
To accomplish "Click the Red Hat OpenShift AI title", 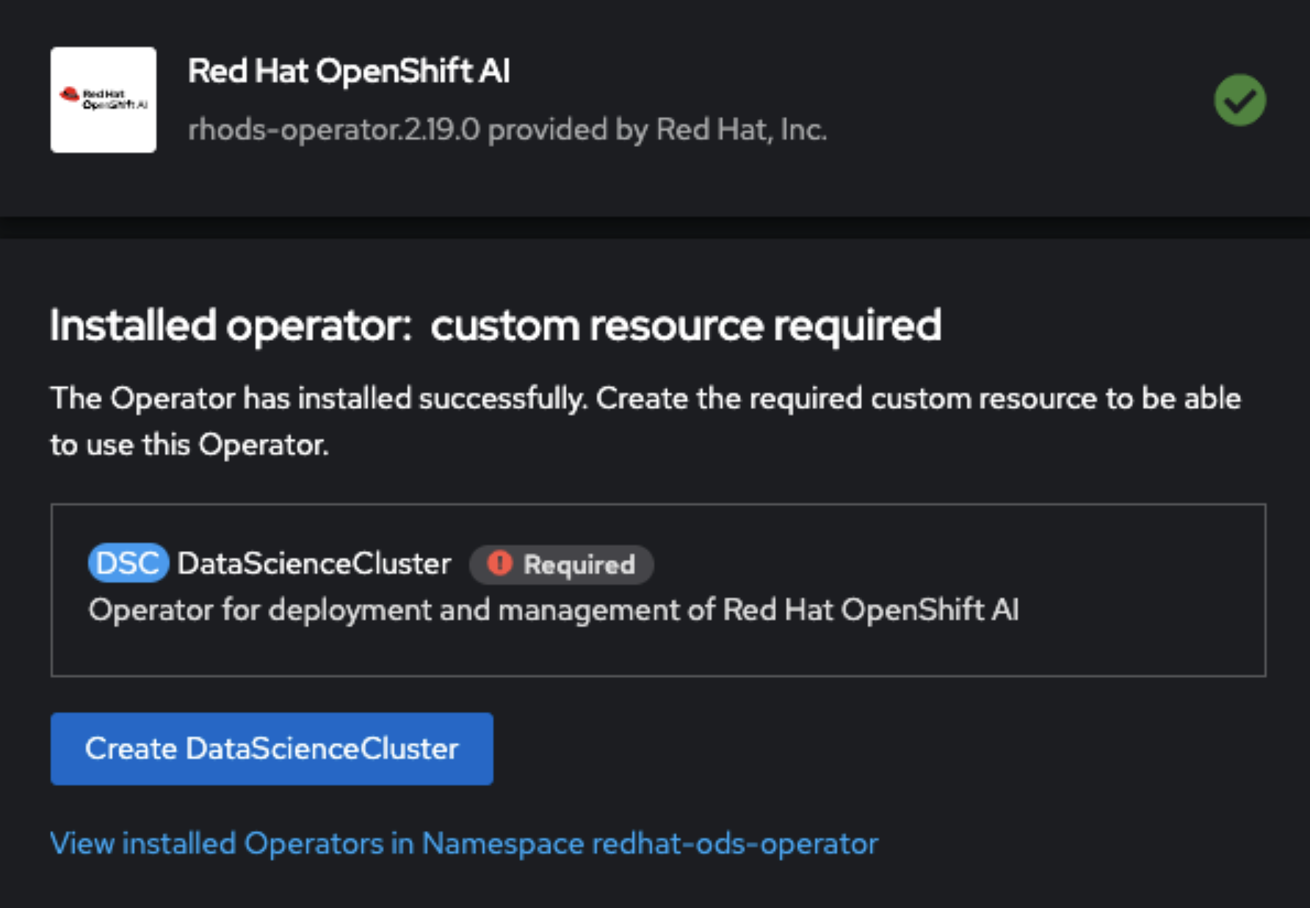I will point(348,71).
